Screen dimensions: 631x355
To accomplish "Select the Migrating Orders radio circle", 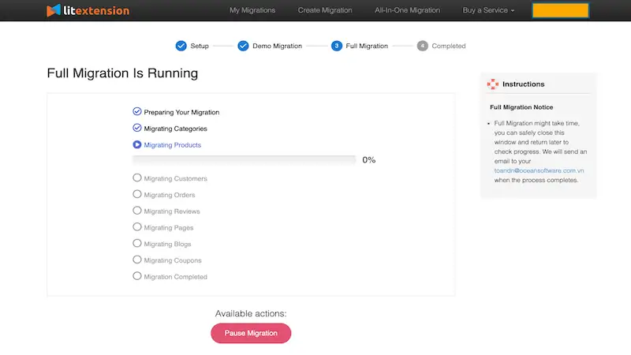I will point(137,194).
